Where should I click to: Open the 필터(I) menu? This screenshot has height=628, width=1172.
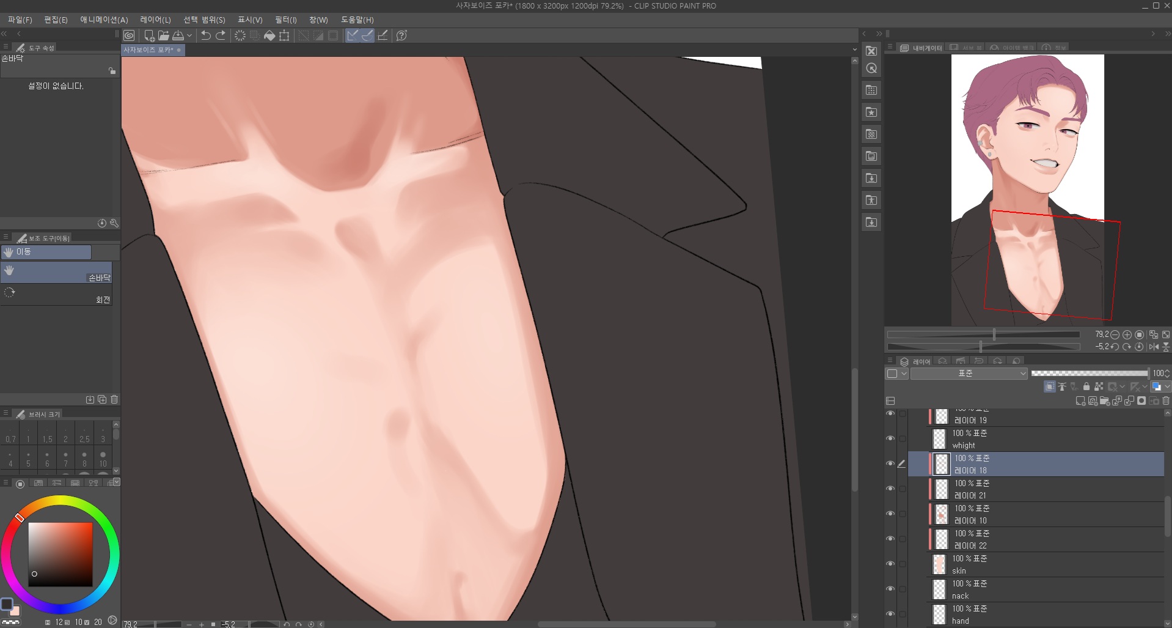click(x=285, y=20)
